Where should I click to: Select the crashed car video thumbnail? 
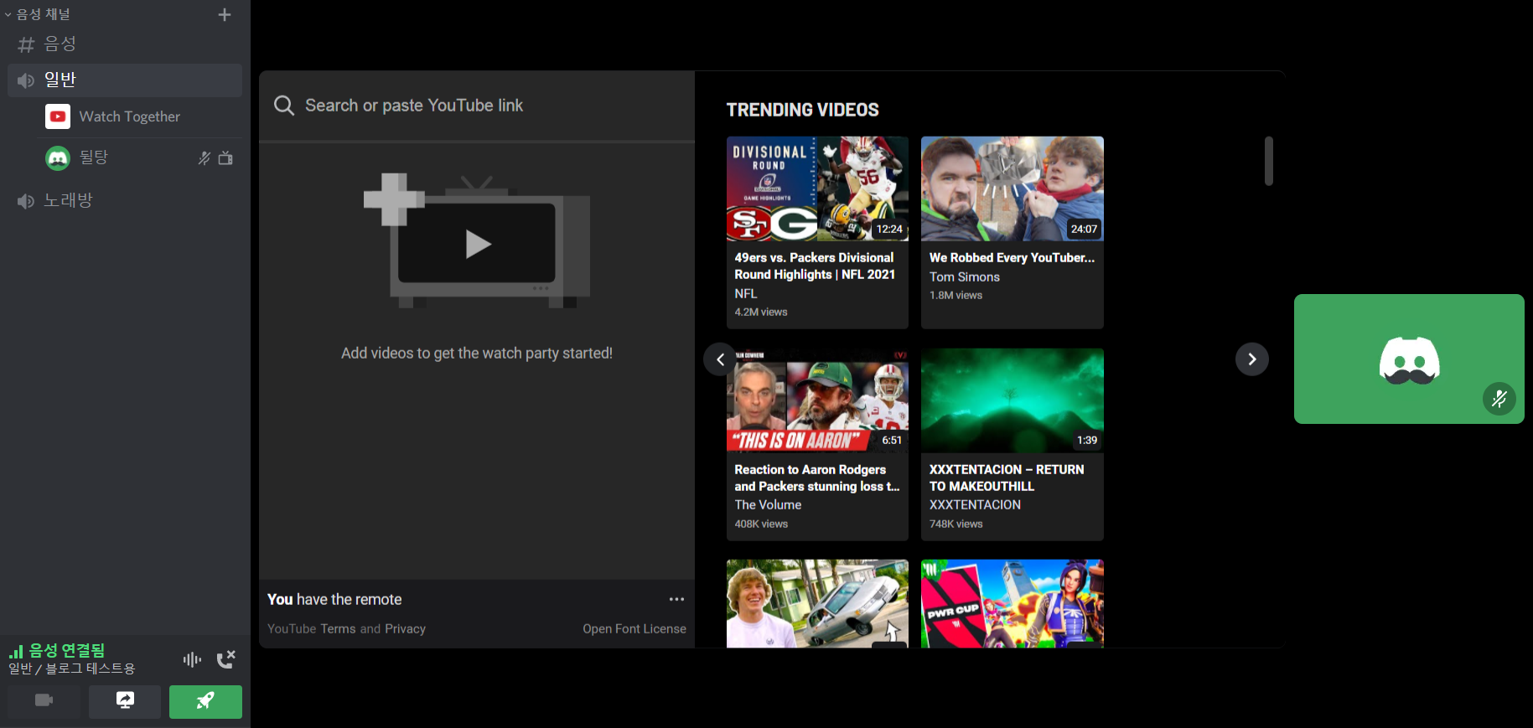817,603
